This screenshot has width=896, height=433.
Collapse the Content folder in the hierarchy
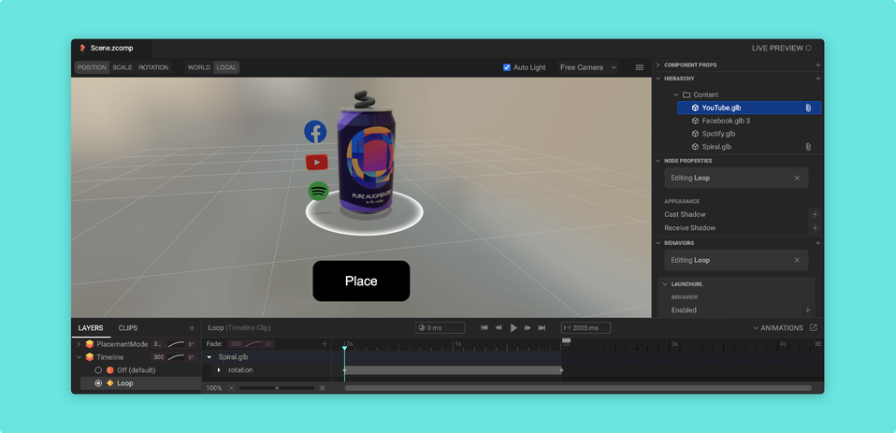[x=675, y=94]
